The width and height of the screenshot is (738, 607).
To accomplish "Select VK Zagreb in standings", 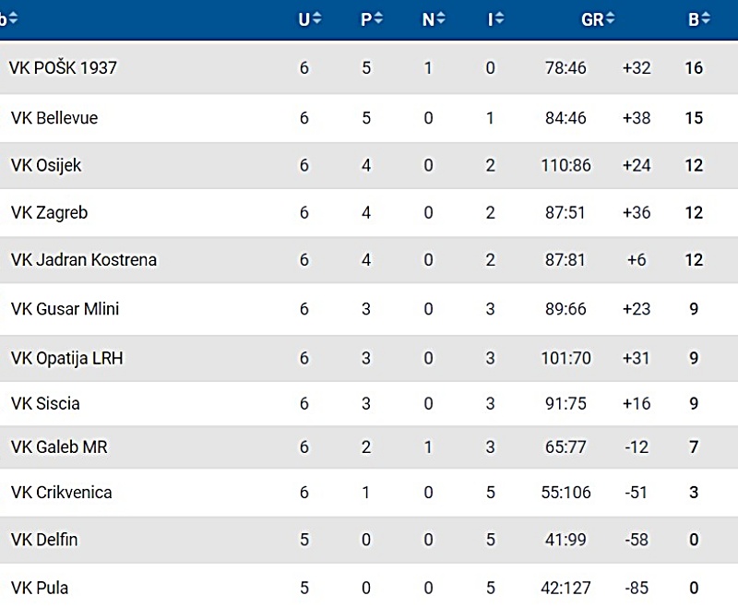I will click(x=369, y=213).
